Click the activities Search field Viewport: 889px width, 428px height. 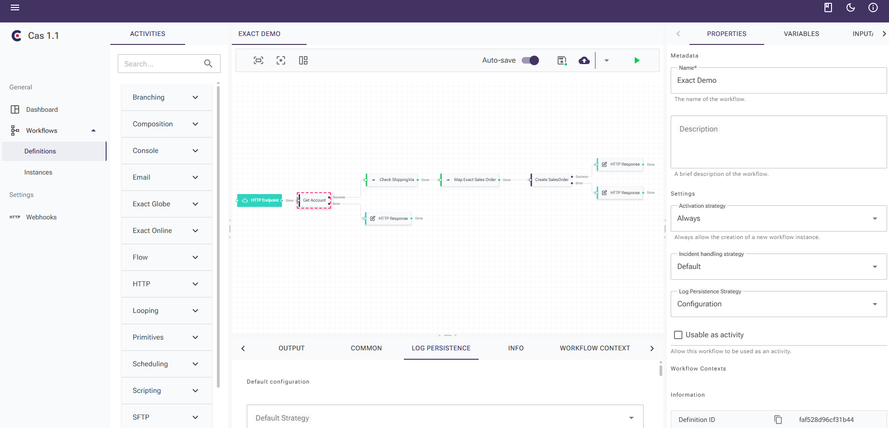pos(161,64)
